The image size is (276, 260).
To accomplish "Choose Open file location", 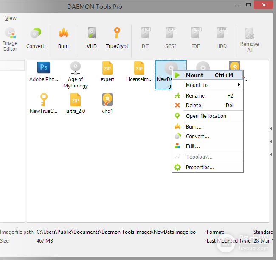I will pos(208,116).
